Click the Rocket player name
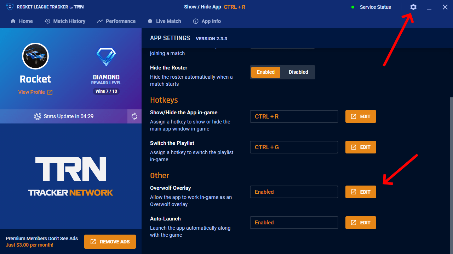 [35, 79]
